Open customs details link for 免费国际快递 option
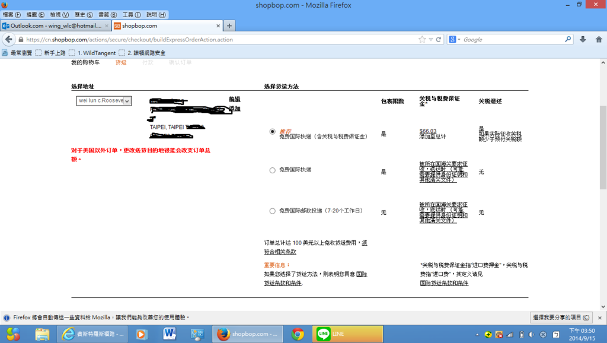Screen dimensions: 607x343 pos(443,171)
